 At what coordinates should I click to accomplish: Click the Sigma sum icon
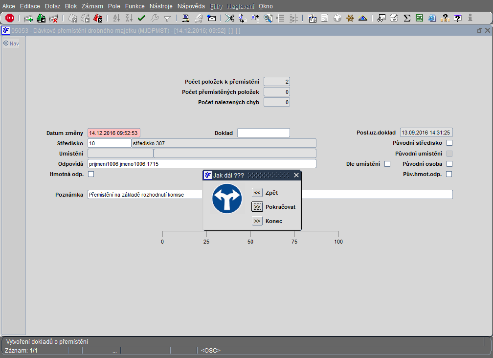point(407,18)
